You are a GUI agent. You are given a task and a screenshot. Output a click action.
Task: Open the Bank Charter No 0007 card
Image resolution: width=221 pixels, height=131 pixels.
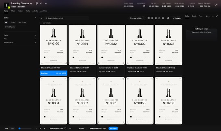(x=82, y=101)
